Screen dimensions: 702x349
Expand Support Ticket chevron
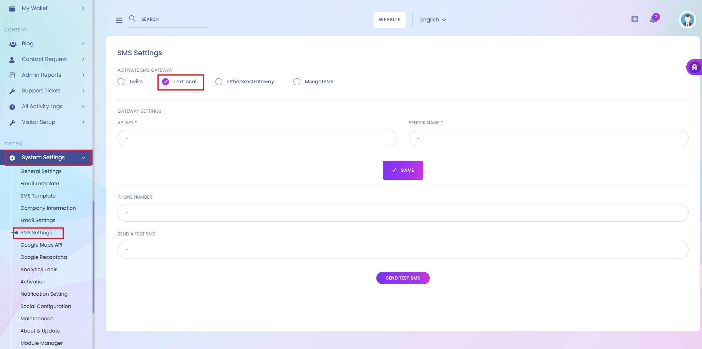(83, 91)
